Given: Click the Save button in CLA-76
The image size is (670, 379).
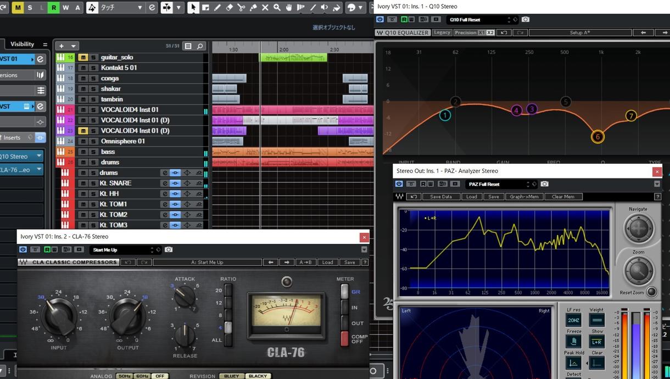Looking at the screenshot, I should (349, 263).
